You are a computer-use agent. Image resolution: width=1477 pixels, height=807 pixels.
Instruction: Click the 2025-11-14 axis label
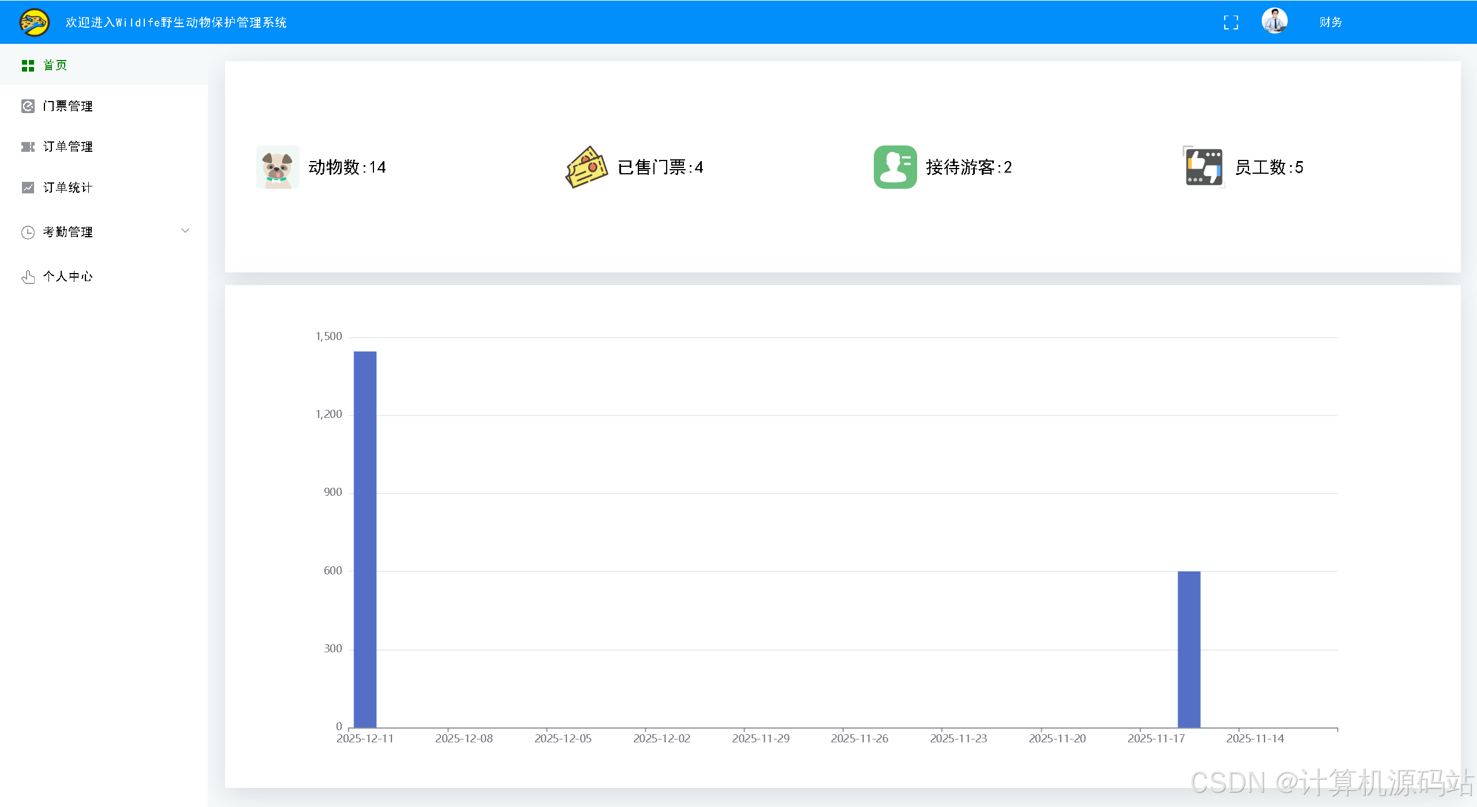coord(1255,738)
